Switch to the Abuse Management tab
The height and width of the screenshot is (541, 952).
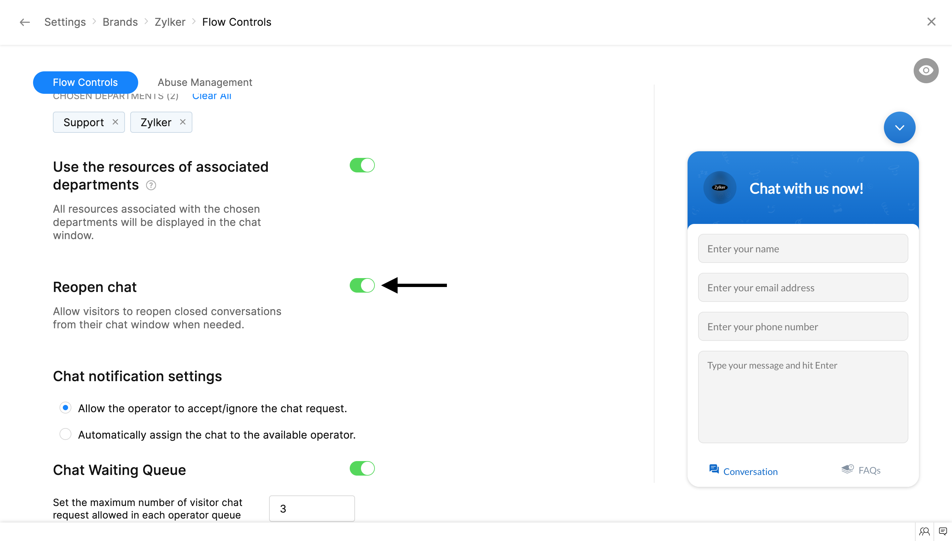pos(205,82)
